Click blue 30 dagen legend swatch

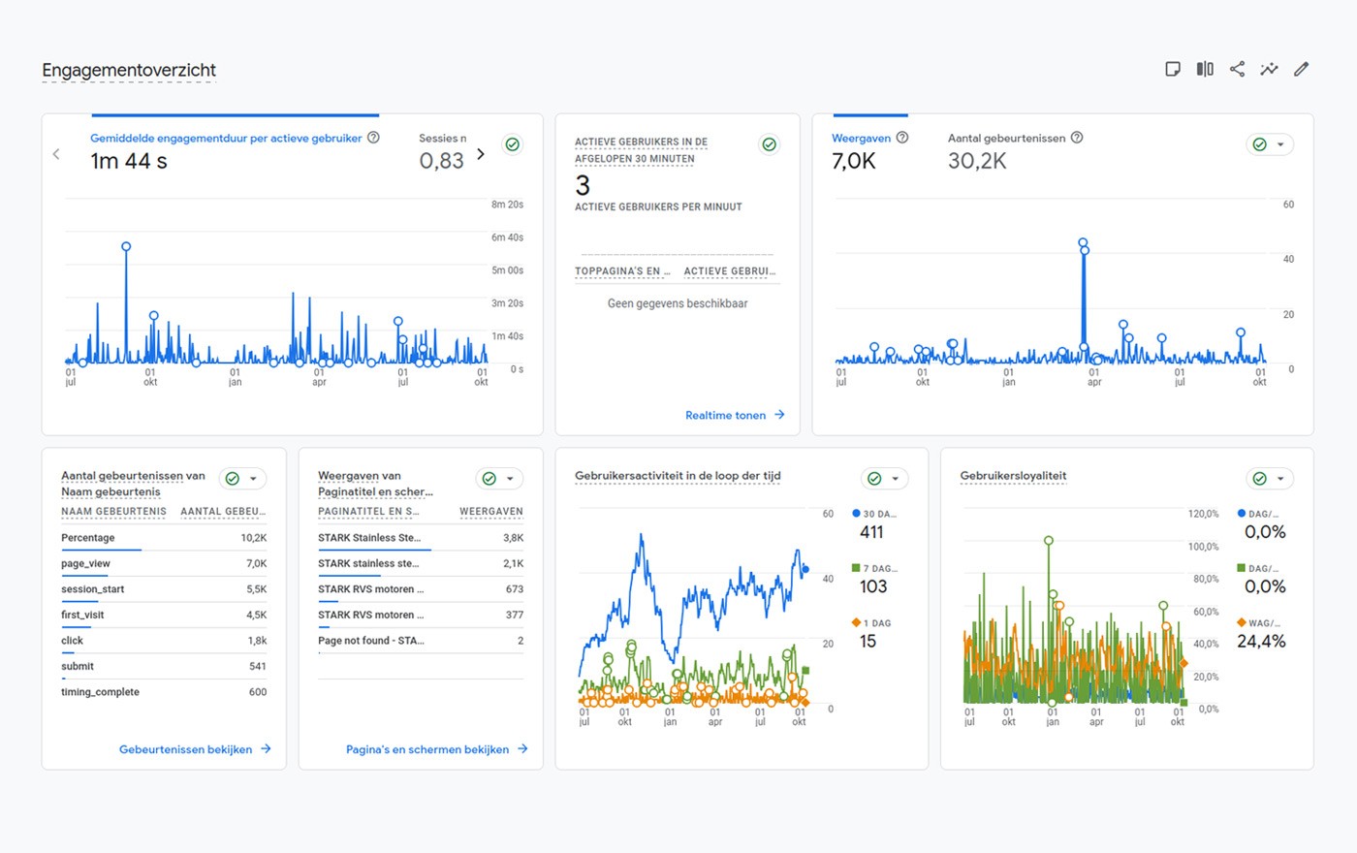pos(856,514)
